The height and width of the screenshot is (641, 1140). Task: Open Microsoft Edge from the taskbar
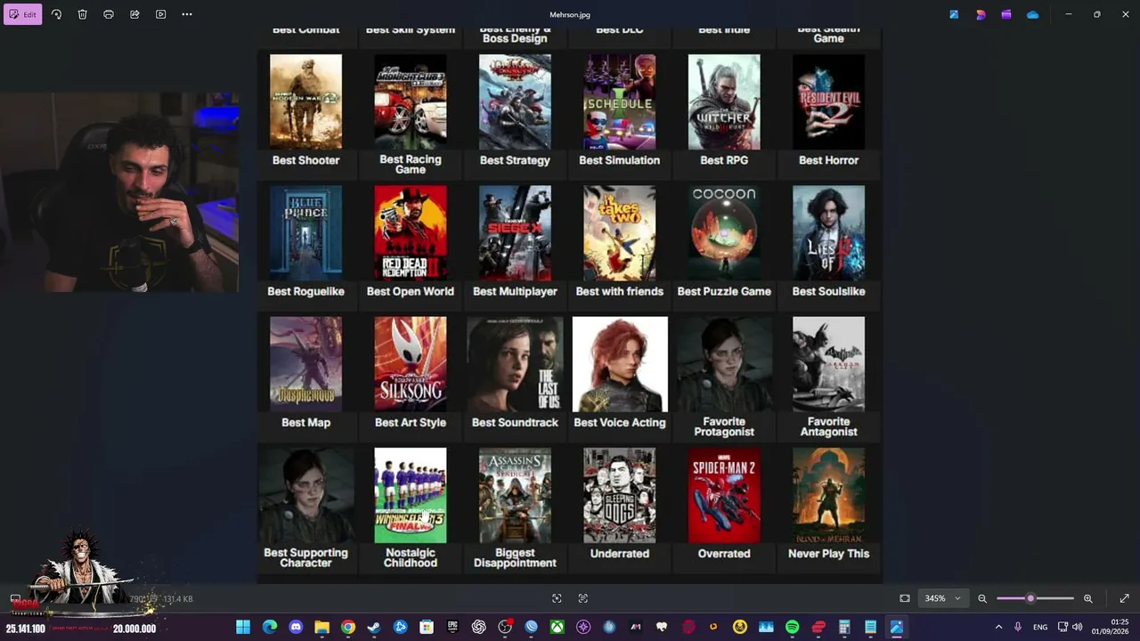(x=270, y=628)
